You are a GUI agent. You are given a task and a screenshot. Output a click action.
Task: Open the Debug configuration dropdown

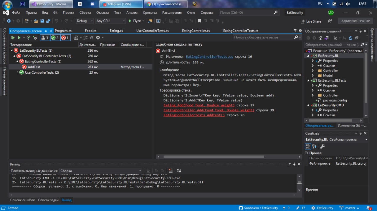click(x=84, y=21)
